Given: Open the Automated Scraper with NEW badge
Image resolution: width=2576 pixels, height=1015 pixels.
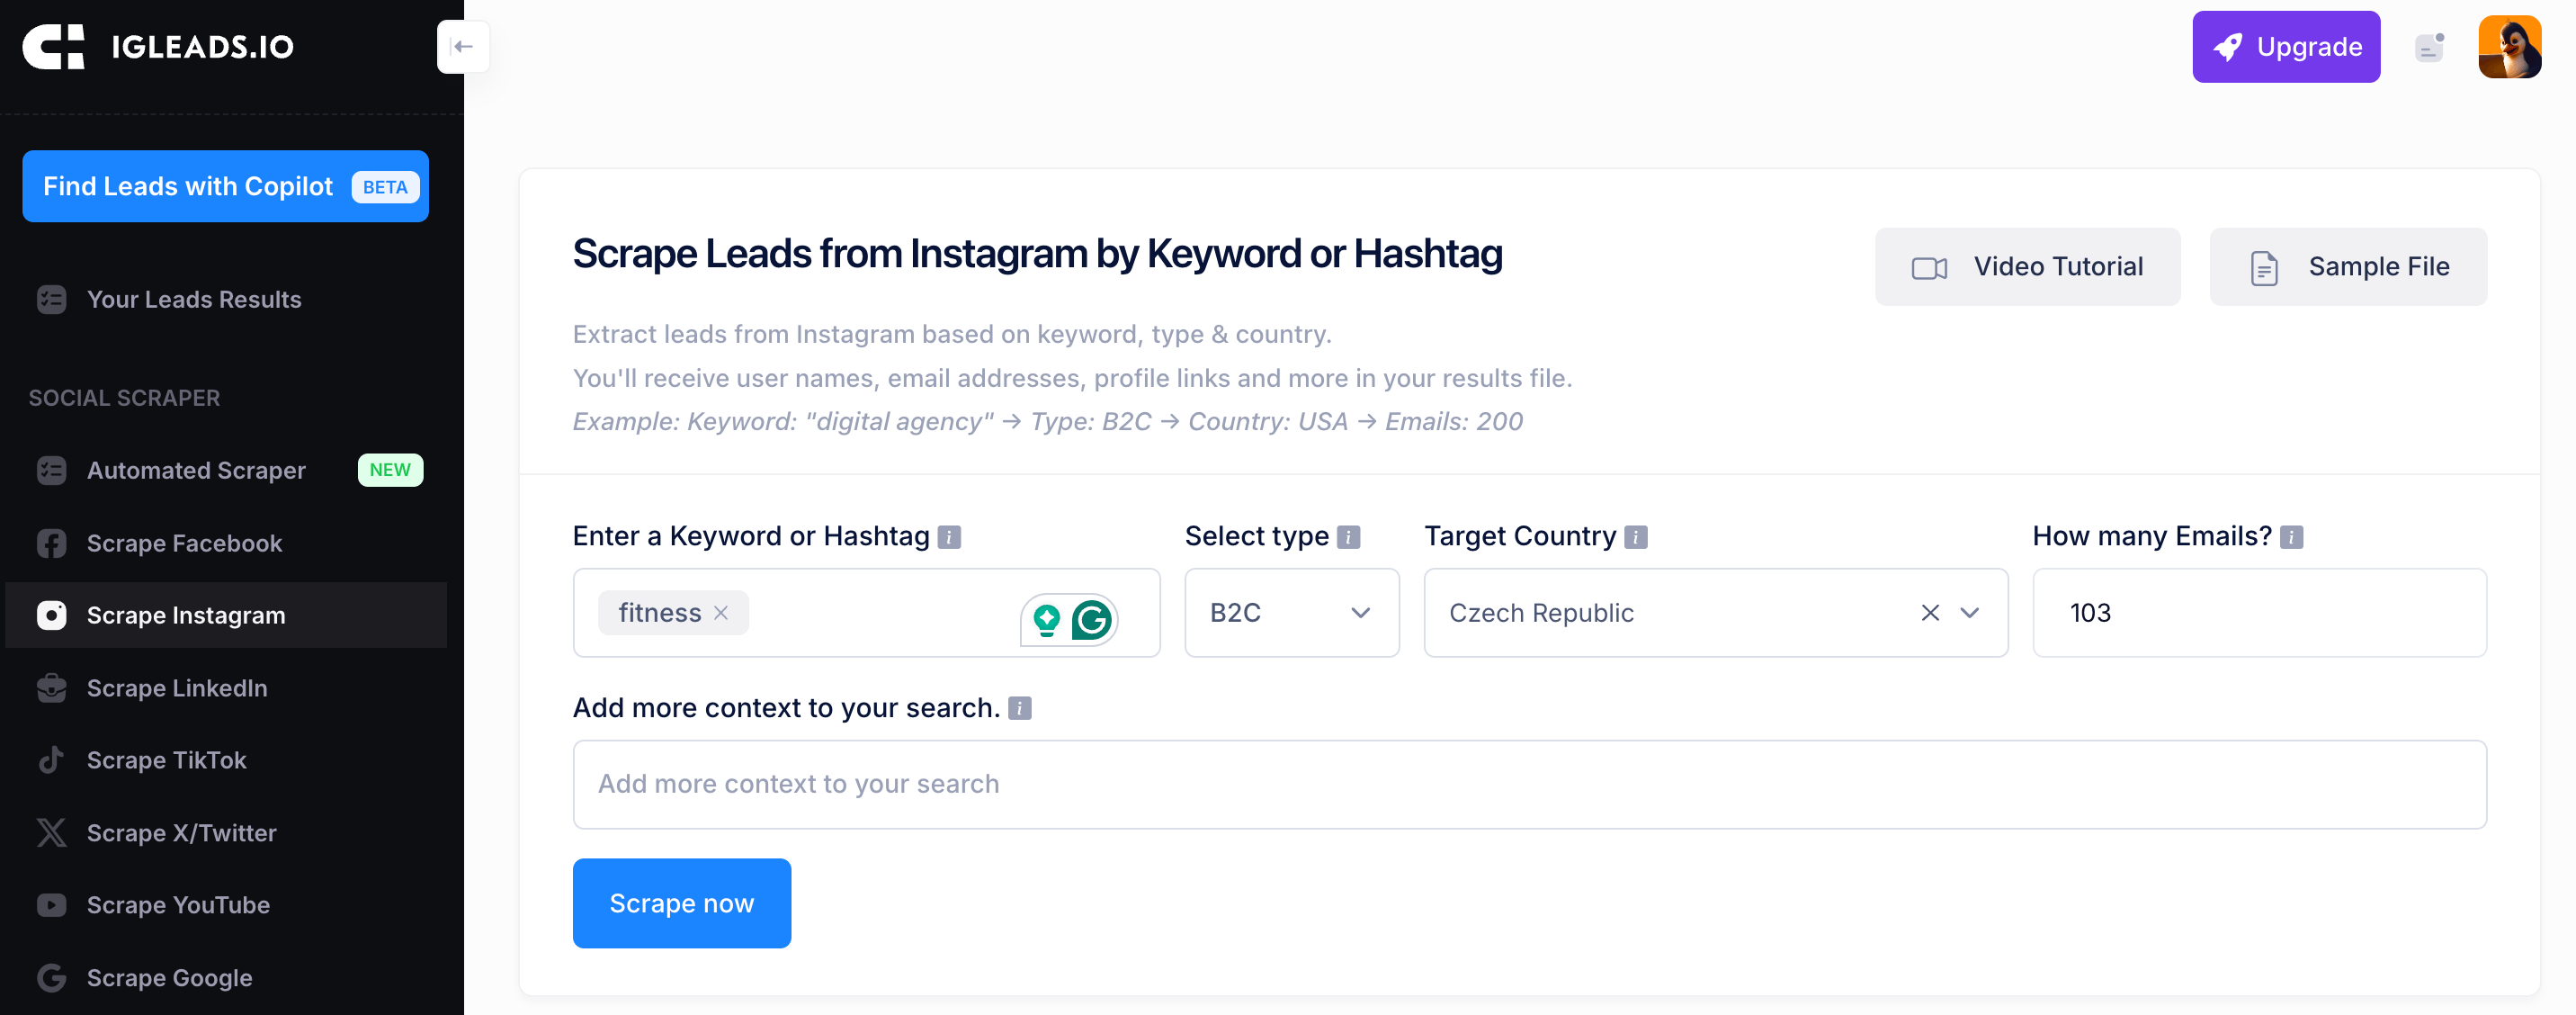Looking at the screenshot, I should [x=196, y=470].
